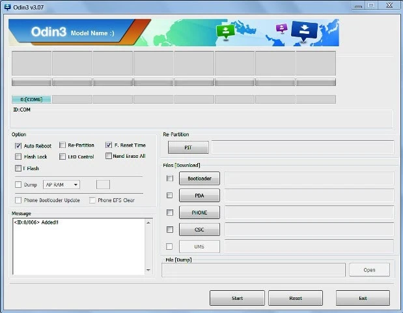Tick the checkbox beside the PHONE button

[x=170, y=213]
